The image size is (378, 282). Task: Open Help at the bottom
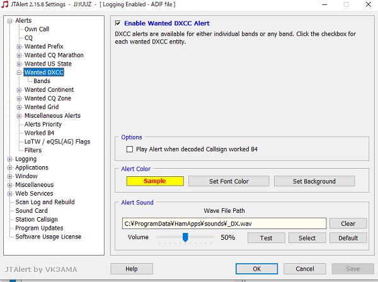[132, 269]
